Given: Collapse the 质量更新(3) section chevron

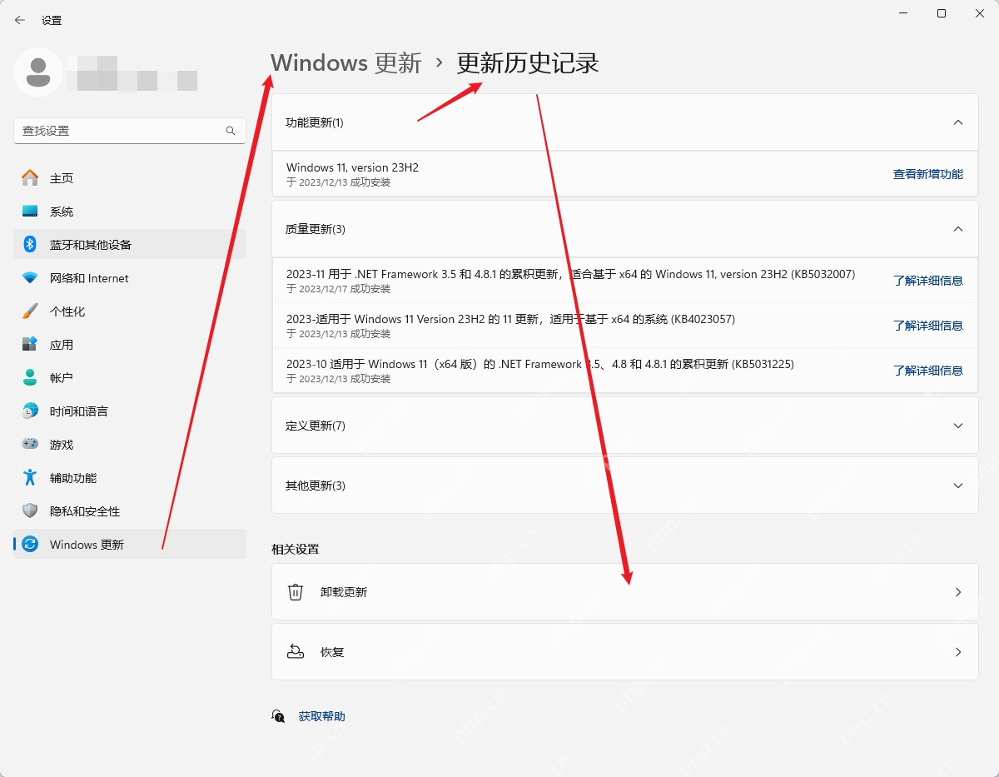Looking at the screenshot, I should pyautogui.click(x=958, y=229).
